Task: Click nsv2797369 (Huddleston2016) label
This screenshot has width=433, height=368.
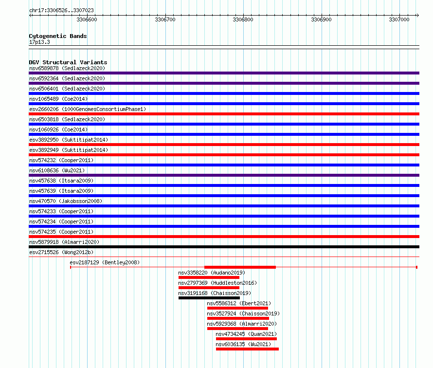Action: pos(217,283)
